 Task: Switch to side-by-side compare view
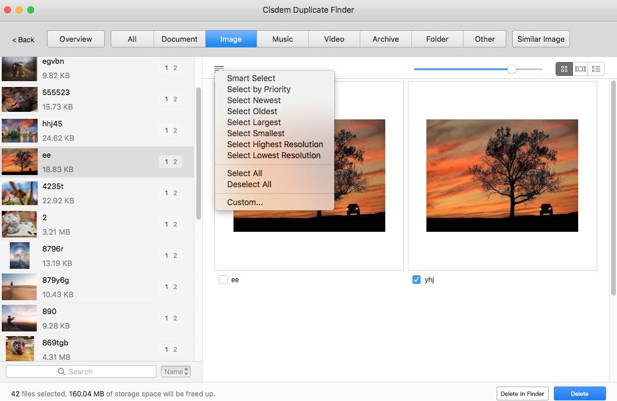[x=580, y=69]
